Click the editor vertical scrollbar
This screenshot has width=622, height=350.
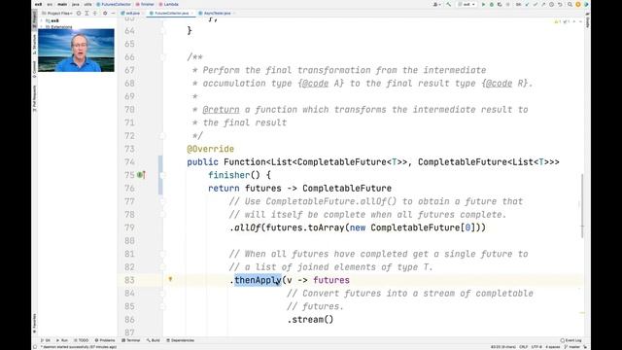[582, 205]
